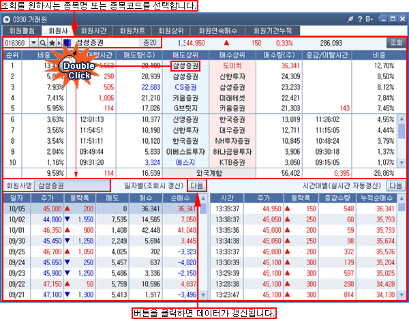Viewport: 409px width, 319px height.
Task: Select 삼성증권 in rank 1 매도상위 cell
Action: click(185, 65)
